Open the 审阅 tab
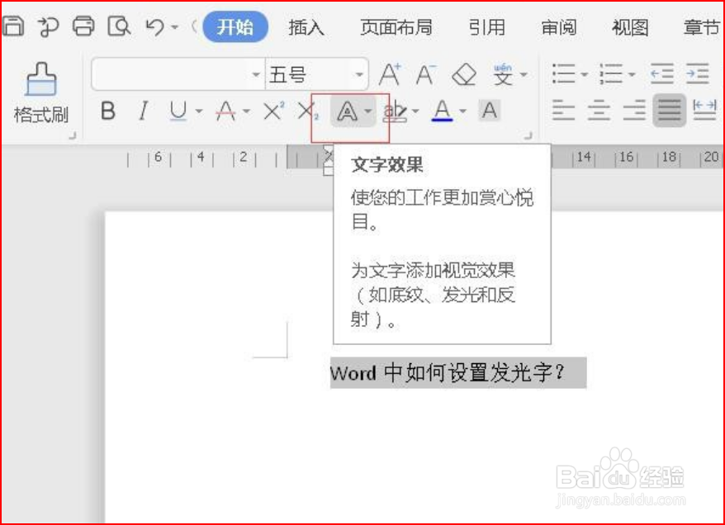Viewport: 725px width, 525px height. pyautogui.click(x=558, y=27)
